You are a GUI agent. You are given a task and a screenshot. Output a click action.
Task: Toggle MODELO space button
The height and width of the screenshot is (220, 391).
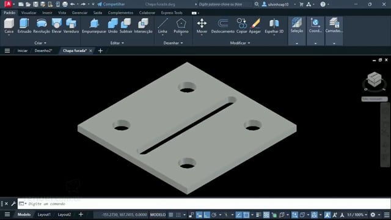point(158,215)
